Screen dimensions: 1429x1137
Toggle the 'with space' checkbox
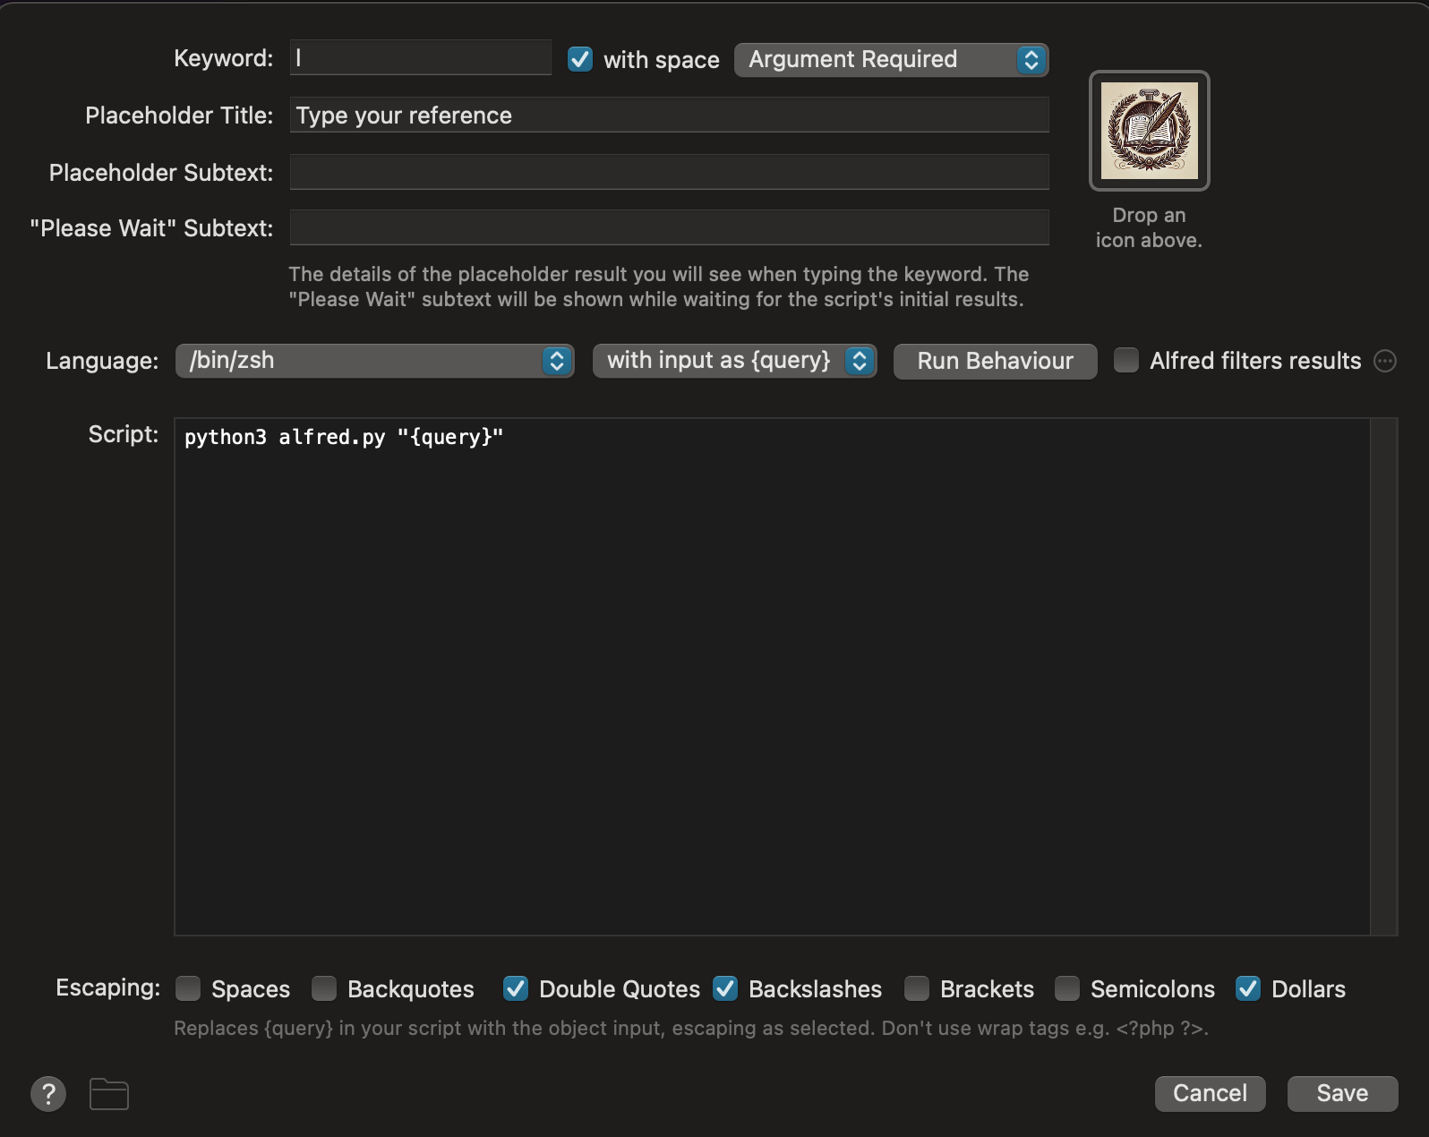pyautogui.click(x=580, y=60)
